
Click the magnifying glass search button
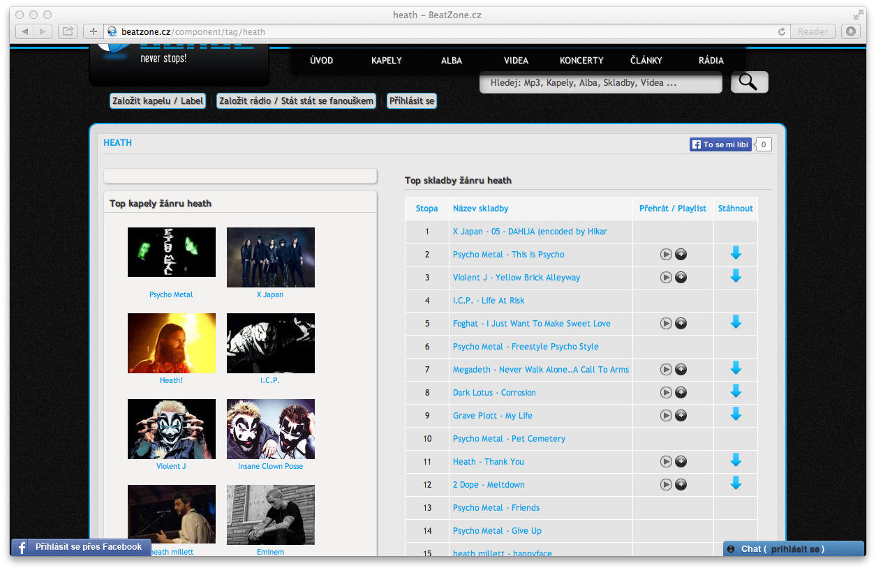coord(749,82)
